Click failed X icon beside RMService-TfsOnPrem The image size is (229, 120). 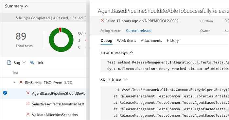point(21,82)
